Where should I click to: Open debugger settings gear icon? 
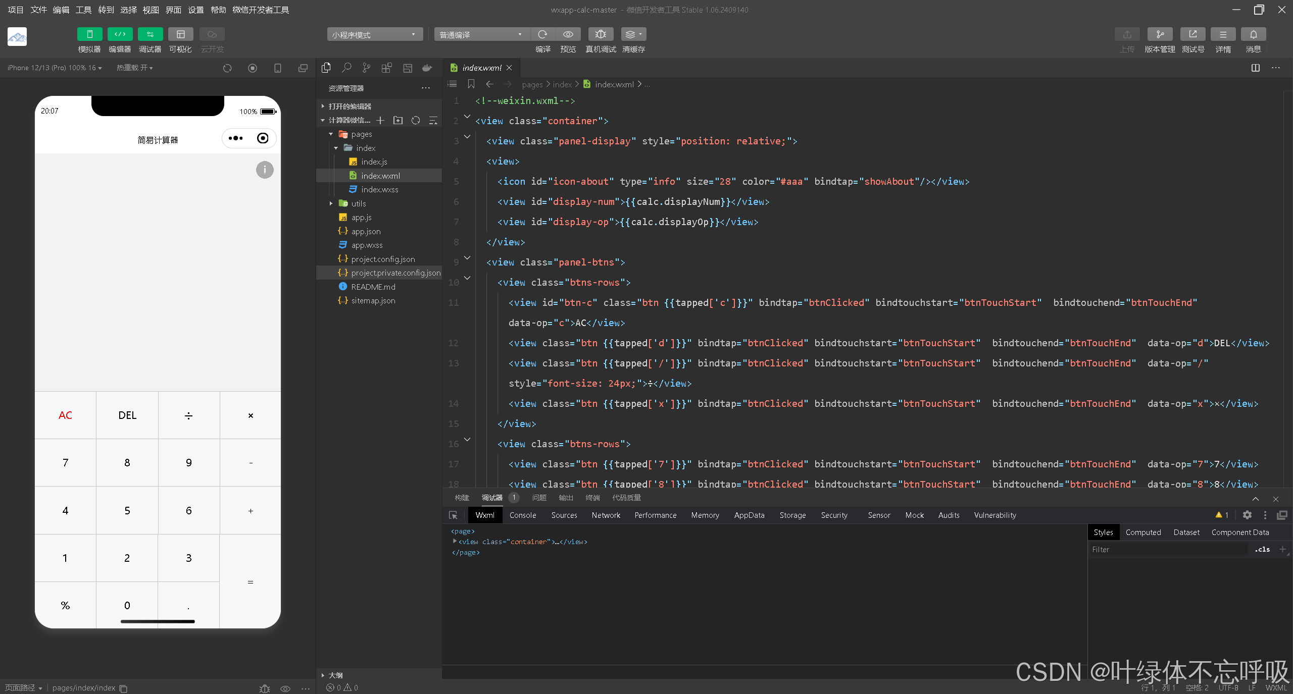pos(1247,515)
